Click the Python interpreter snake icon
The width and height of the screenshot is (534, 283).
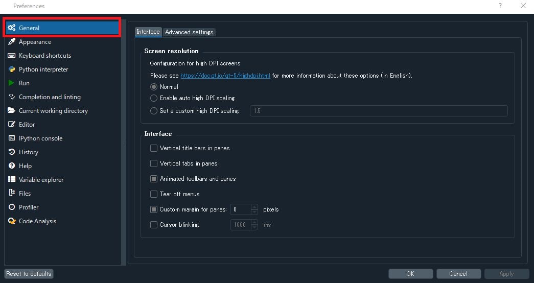click(x=11, y=69)
